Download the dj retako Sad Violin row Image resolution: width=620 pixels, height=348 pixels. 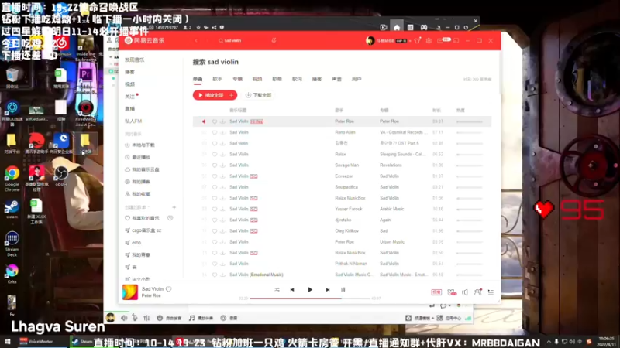coord(222,220)
